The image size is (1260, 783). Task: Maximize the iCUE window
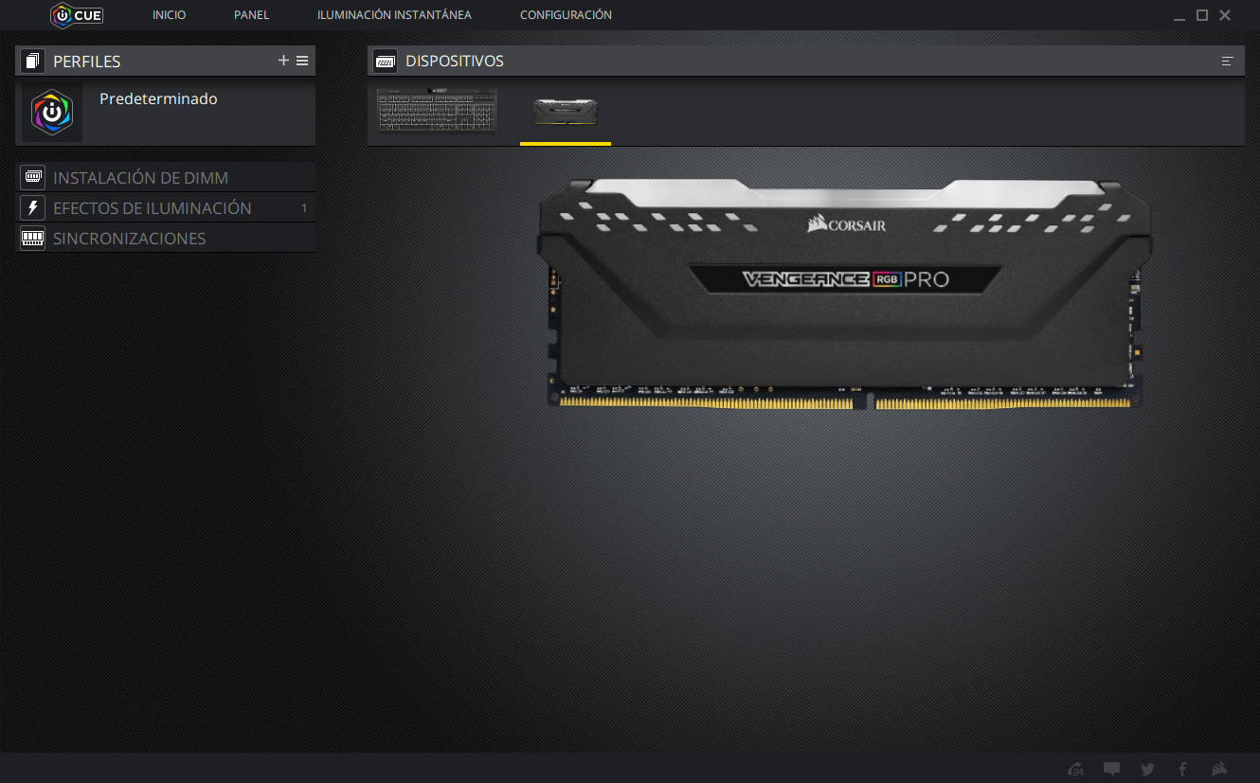pos(1202,15)
